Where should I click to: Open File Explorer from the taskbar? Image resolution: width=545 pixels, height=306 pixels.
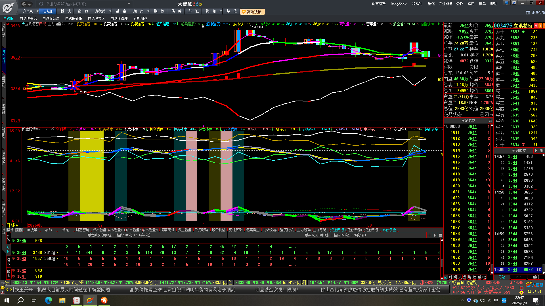(62, 300)
